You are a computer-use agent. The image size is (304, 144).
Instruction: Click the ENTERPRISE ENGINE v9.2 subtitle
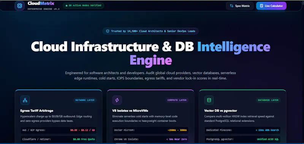coord(43,9)
